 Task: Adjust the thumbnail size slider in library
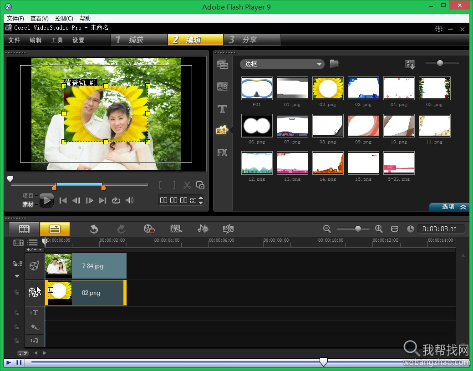pyautogui.click(x=440, y=63)
